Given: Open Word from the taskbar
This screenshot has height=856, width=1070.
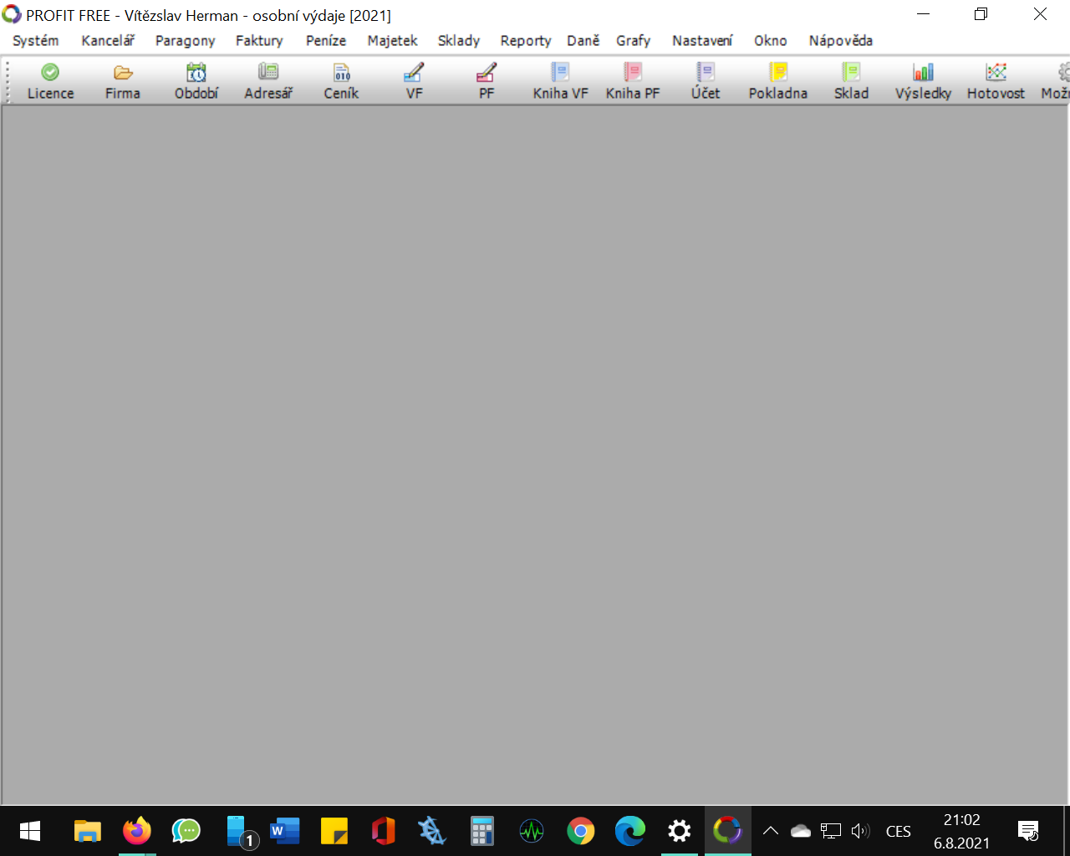Looking at the screenshot, I should click(285, 831).
